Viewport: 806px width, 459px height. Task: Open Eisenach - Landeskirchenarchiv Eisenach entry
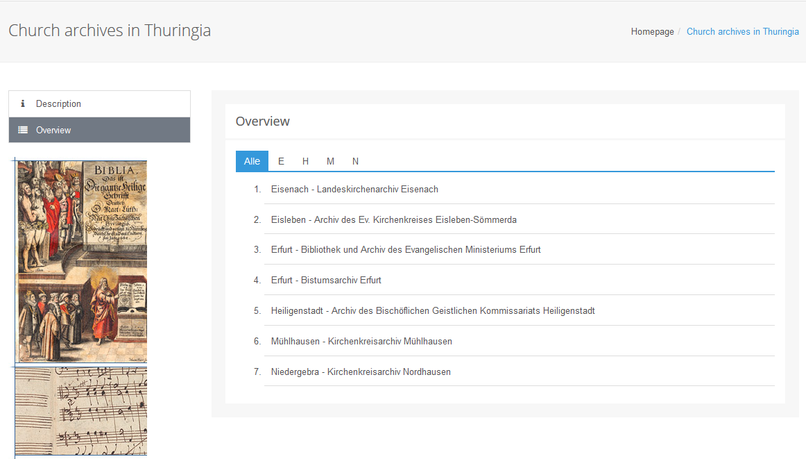(x=354, y=189)
